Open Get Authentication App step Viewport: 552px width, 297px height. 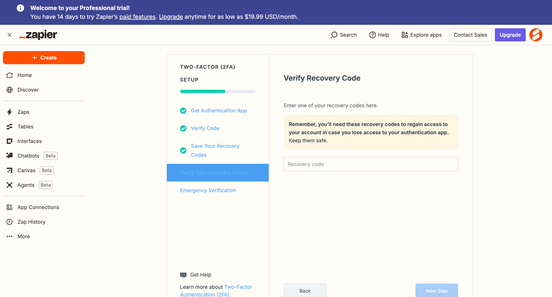pyautogui.click(x=219, y=111)
